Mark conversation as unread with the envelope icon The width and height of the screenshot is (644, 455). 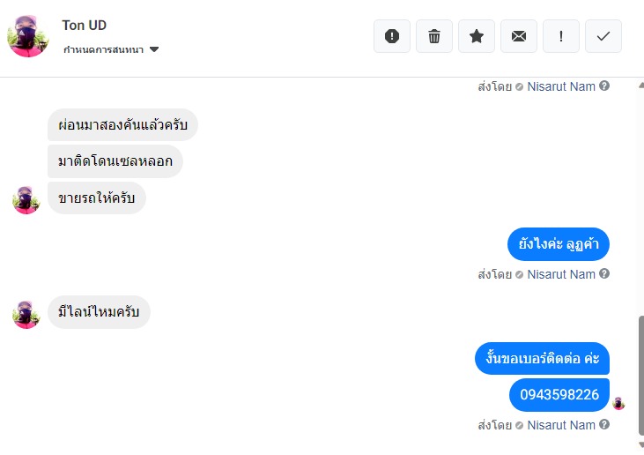click(519, 36)
